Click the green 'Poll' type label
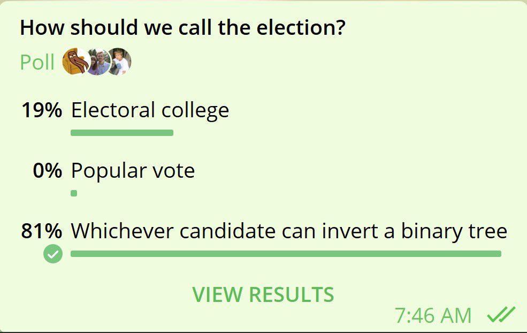The height and width of the screenshot is (333, 527). tap(37, 62)
